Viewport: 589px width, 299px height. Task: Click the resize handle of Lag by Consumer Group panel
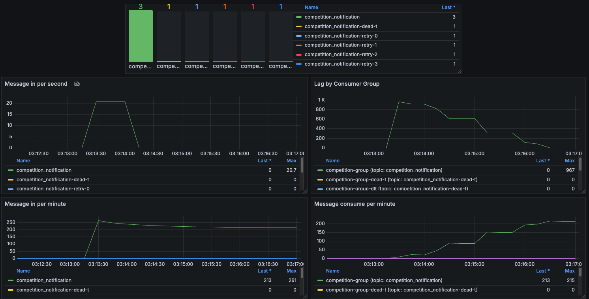(x=583, y=191)
